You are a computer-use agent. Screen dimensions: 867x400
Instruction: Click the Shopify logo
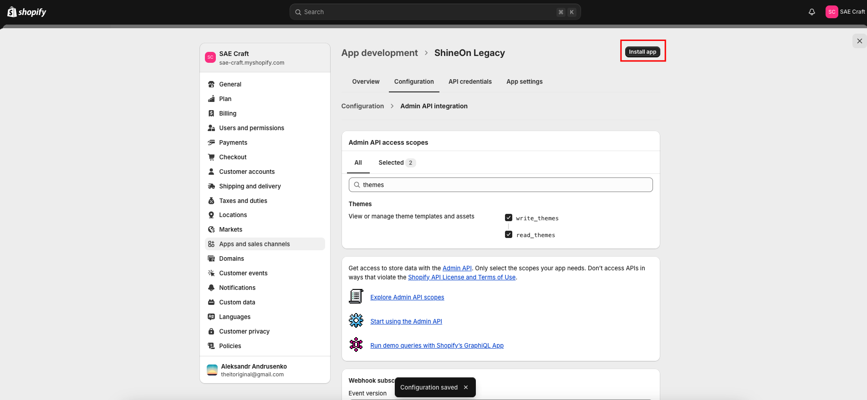(27, 12)
